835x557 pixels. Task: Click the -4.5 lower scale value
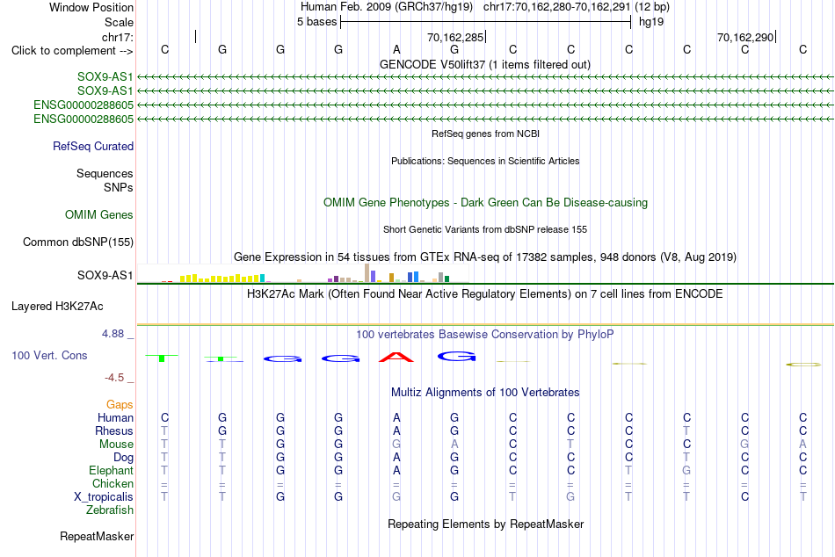click(x=114, y=378)
